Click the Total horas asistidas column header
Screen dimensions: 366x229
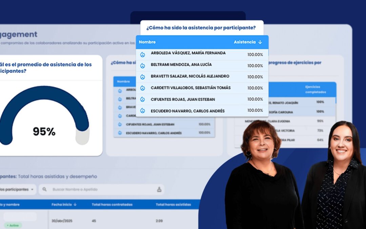[x=173, y=205]
